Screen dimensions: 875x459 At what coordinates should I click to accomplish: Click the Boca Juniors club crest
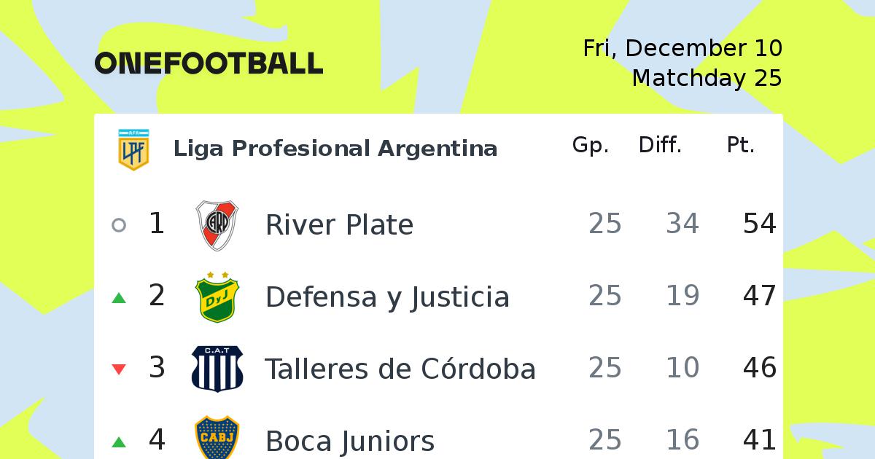[217, 438]
